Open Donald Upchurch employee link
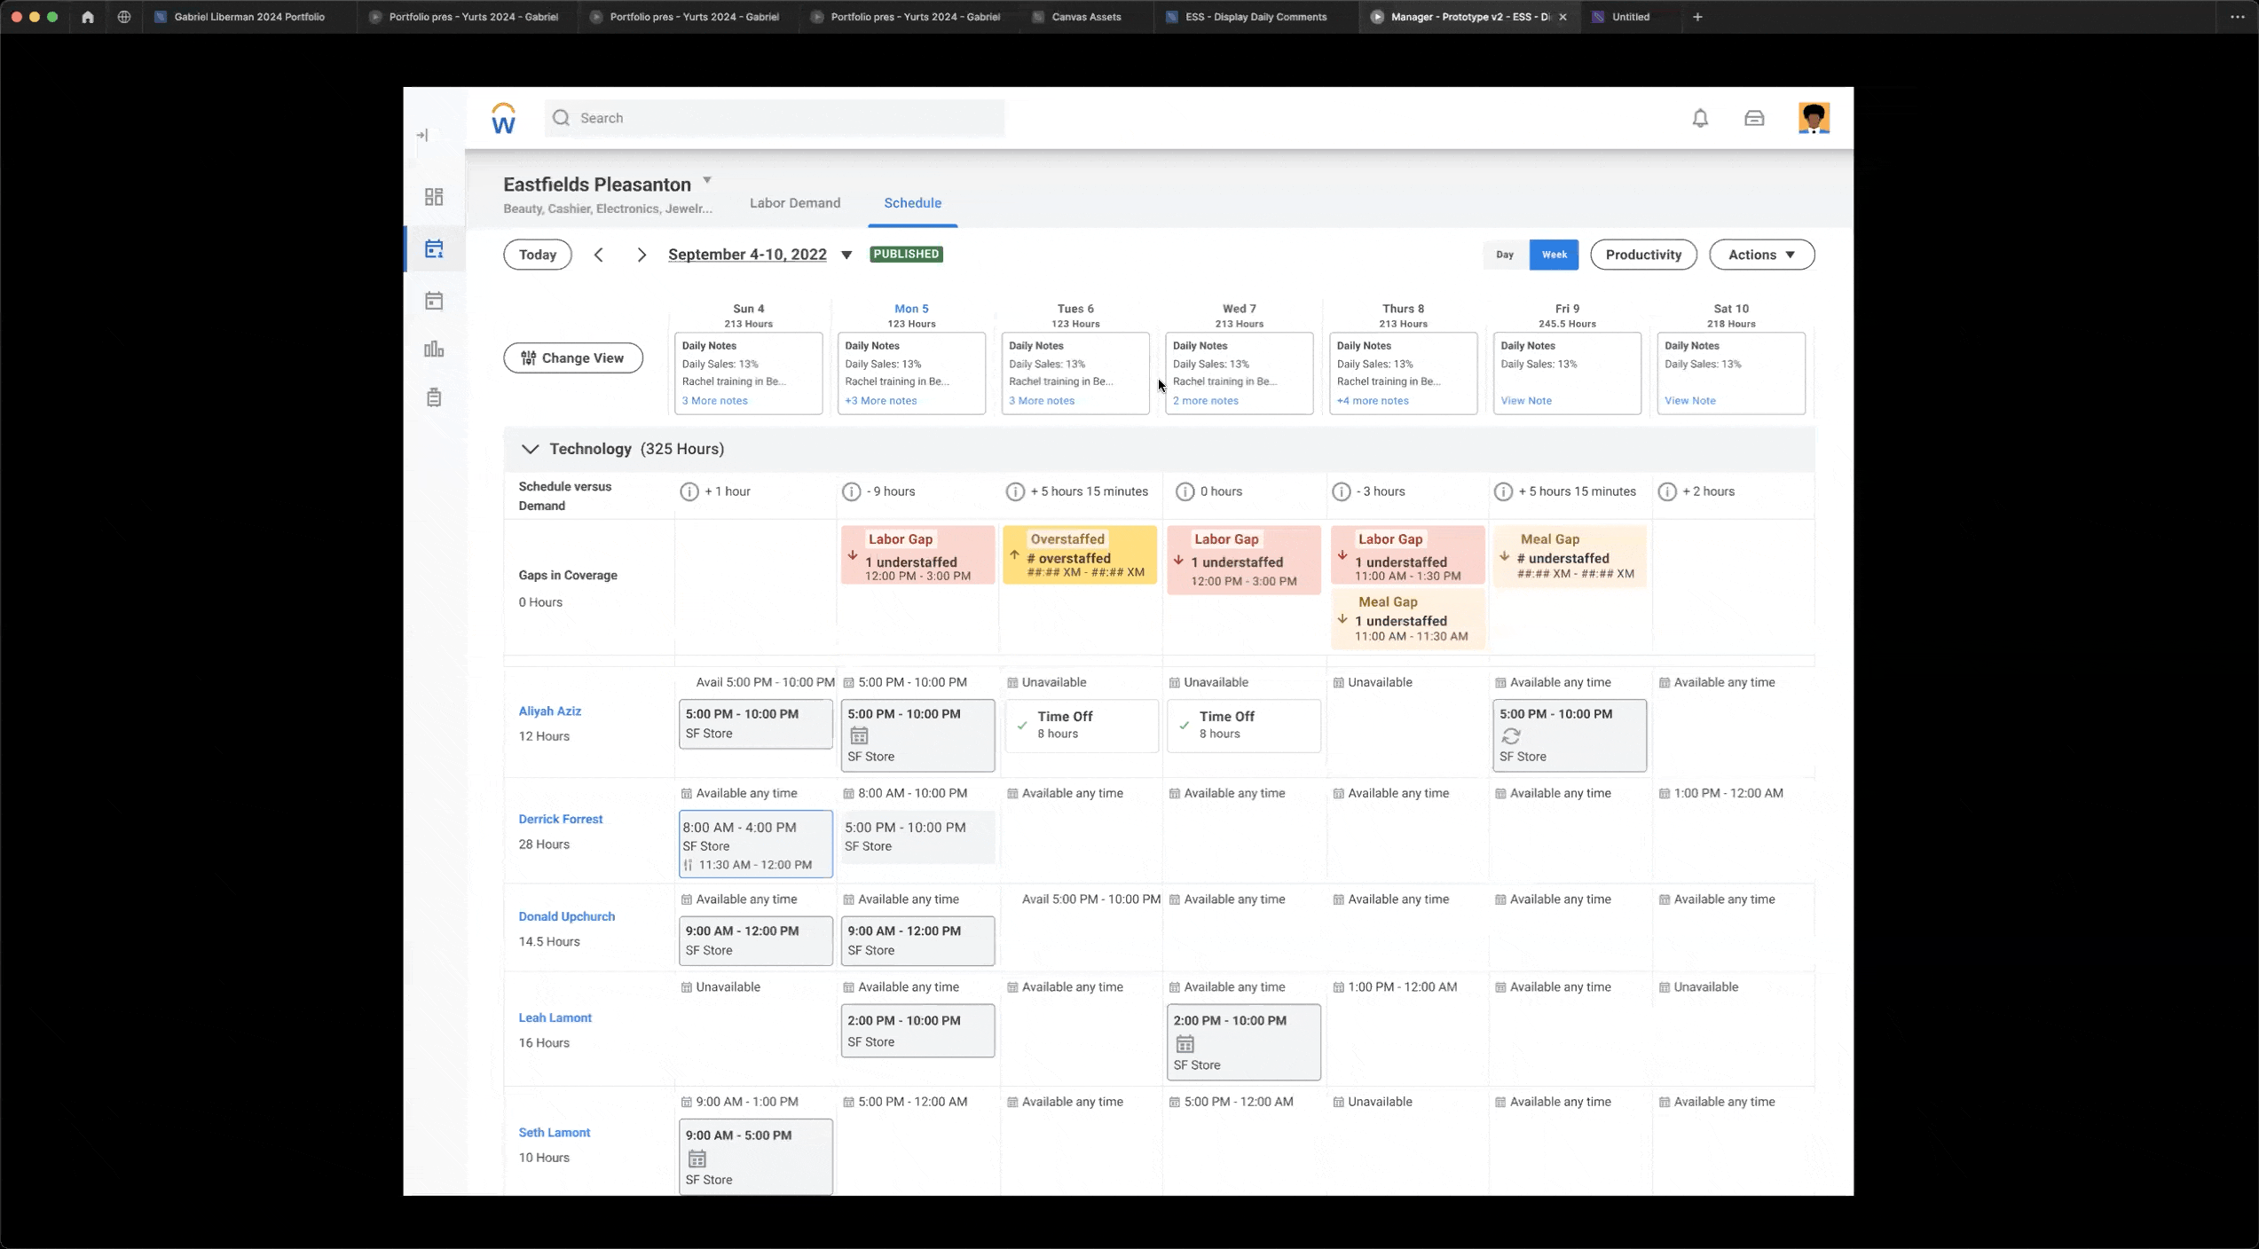 click(567, 917)
